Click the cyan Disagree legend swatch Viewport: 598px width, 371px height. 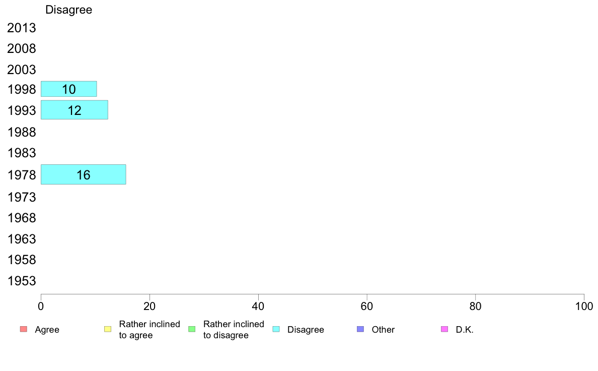point(276,329)
